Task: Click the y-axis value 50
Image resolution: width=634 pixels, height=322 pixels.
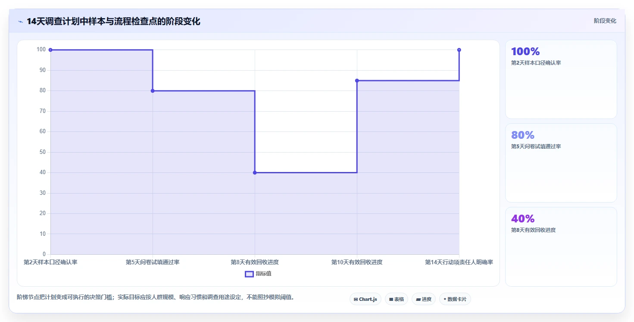Action: click(x=43, y=152)
